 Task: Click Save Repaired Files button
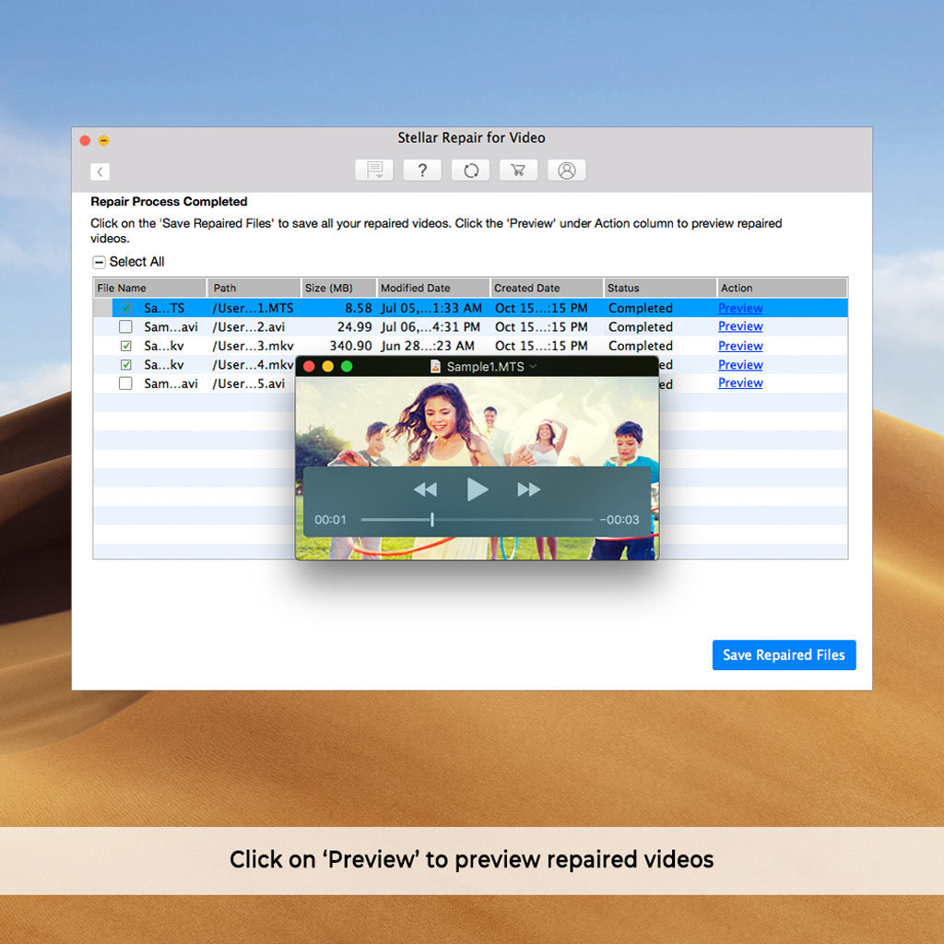pyautogui.click(x=784, y=655)
